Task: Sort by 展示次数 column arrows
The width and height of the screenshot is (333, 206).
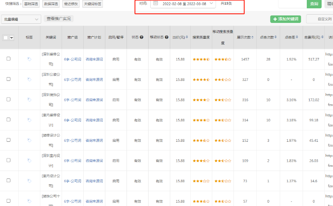Action: (252, 38)
